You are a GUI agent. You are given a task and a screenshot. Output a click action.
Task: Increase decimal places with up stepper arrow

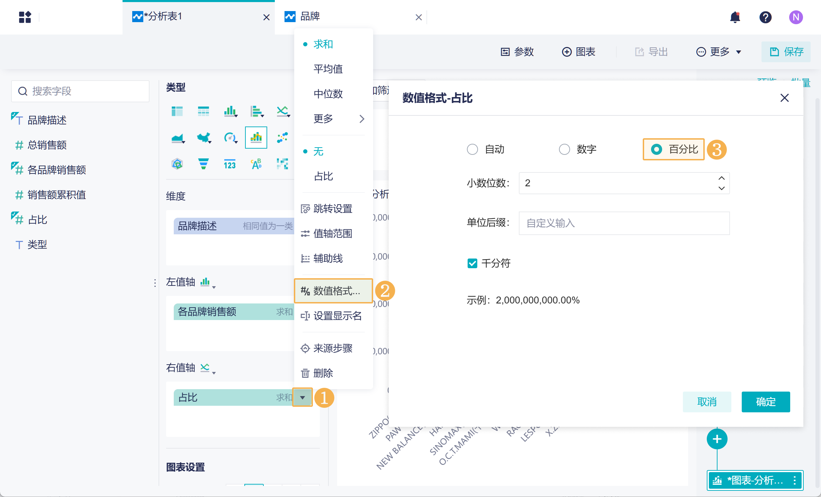(x=722, y=178)
